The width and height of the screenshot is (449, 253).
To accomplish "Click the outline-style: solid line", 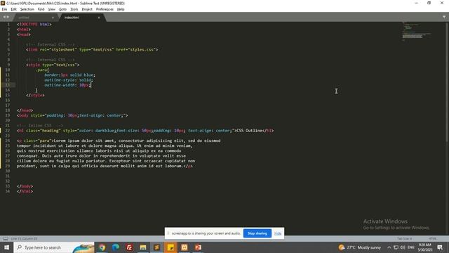I will click(x=69, y=80).
